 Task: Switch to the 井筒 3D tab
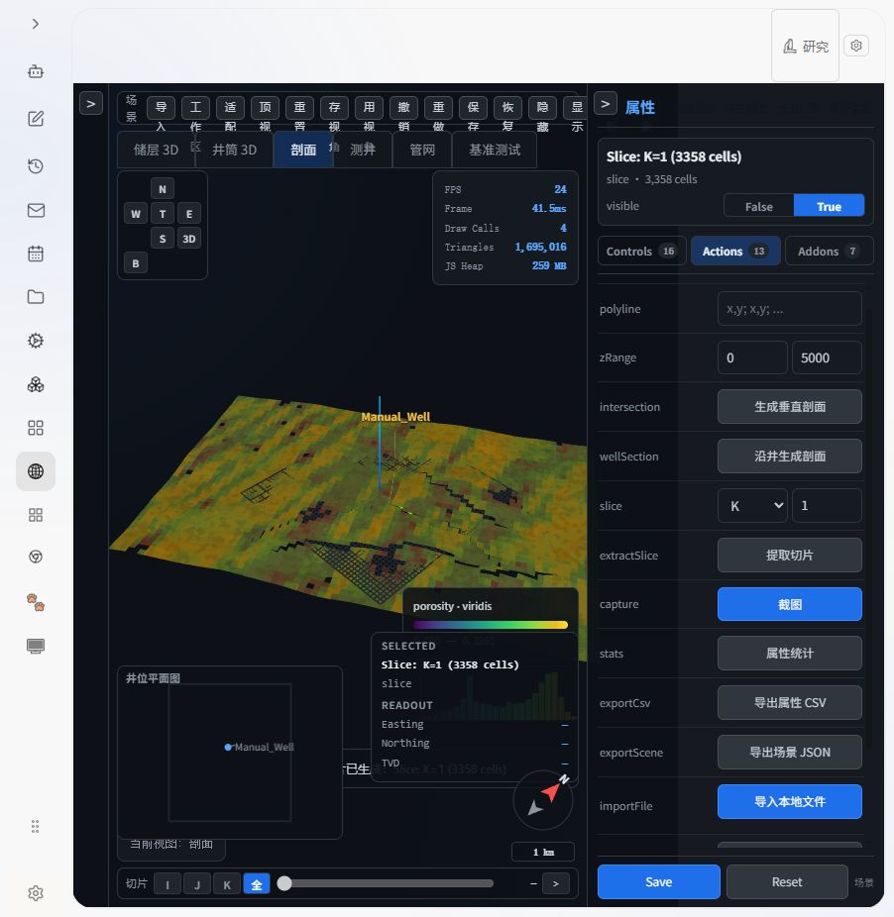tap(234, 150)
